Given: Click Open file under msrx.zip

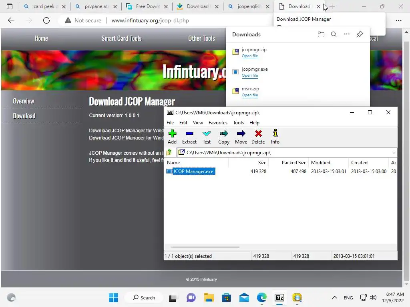Looking at the screenshot, I should (250, 95).
